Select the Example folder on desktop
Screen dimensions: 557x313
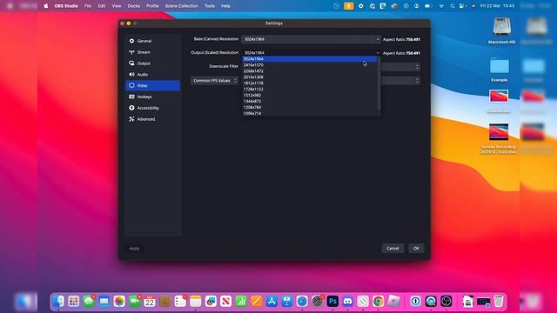[x=499, y=70]
